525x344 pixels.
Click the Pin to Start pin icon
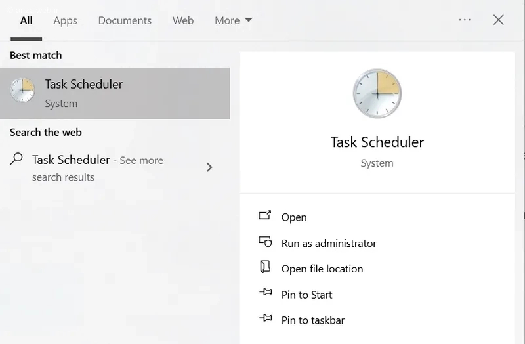(x=266, y=292)
